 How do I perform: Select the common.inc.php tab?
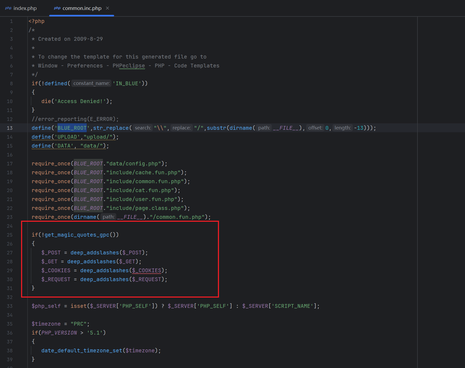click(82, 8)
